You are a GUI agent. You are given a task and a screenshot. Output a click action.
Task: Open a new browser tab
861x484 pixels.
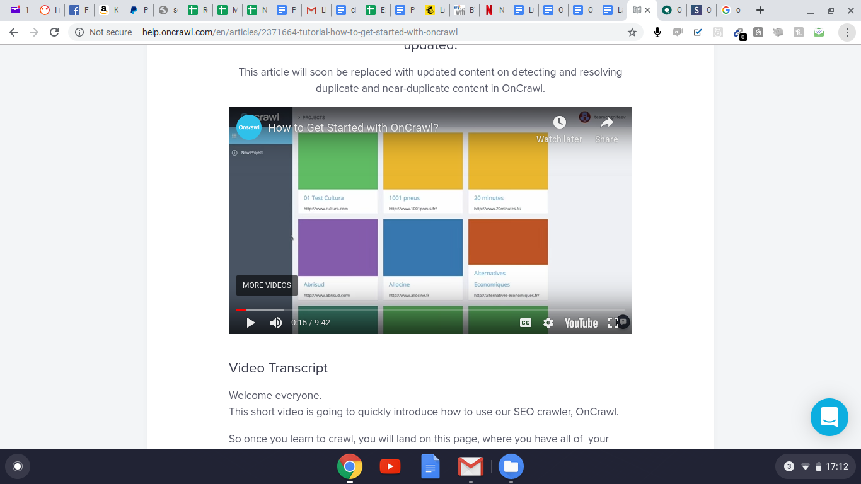(760, 10)
